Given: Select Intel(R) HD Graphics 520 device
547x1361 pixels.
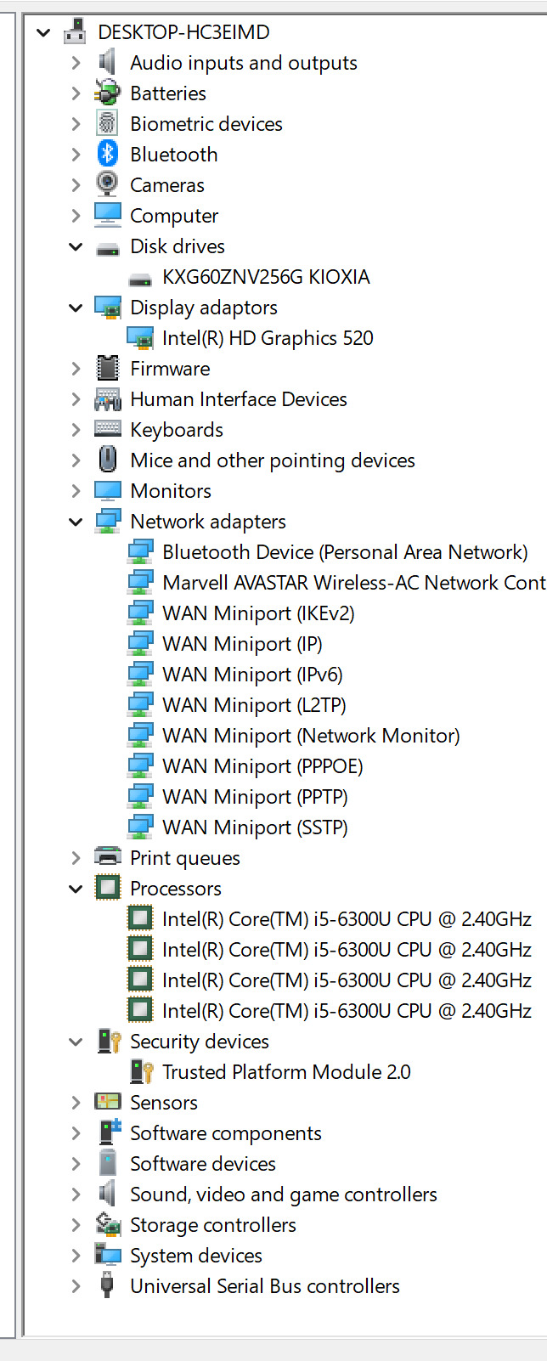Looking at the screenshot, I should pos(267,338).
